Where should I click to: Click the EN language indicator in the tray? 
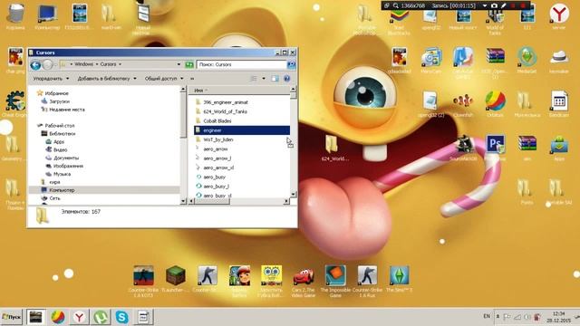point(487,316)
